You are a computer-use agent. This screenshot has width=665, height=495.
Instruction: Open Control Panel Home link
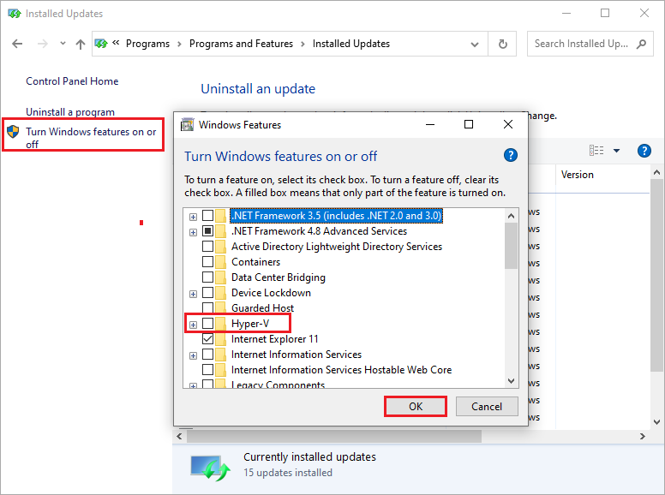pyautogui.click(x=72, y=81)
